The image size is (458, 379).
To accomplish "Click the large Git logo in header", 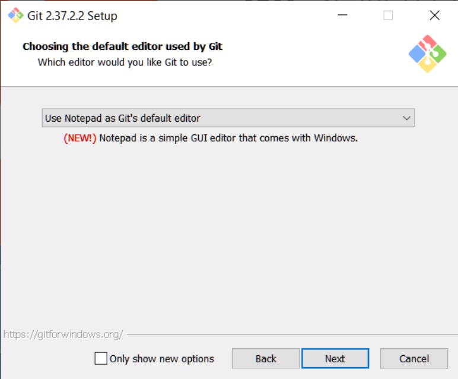I will [x=427, y=54].
